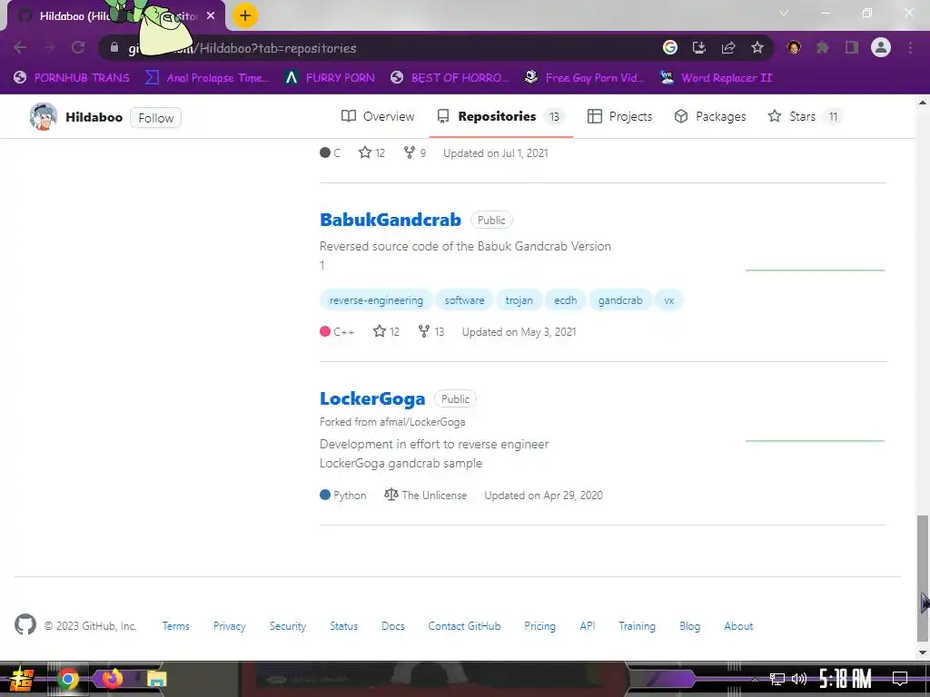The height and width of the screenshot is (697, 930).
Task: View BabukGandcrab forks count 13
Action: 431,332
